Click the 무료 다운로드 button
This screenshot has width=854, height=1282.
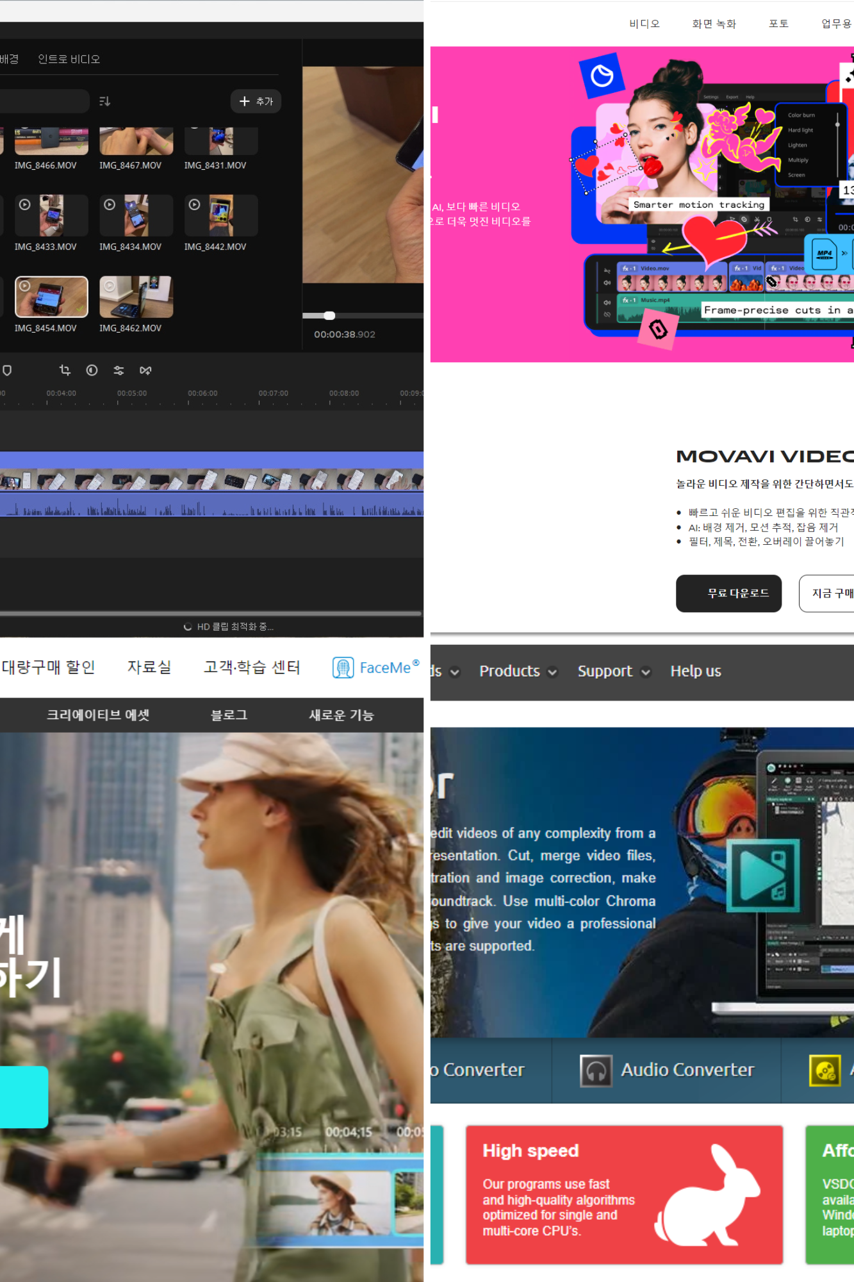(x=728, y=594)
